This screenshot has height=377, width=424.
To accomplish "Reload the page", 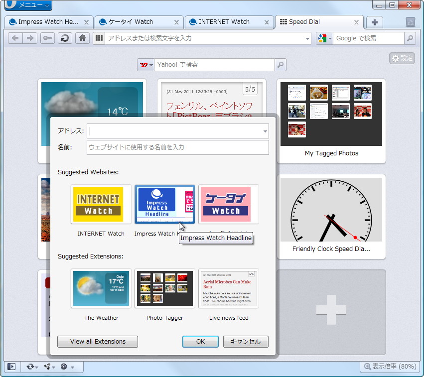I will tap(65, 38).
